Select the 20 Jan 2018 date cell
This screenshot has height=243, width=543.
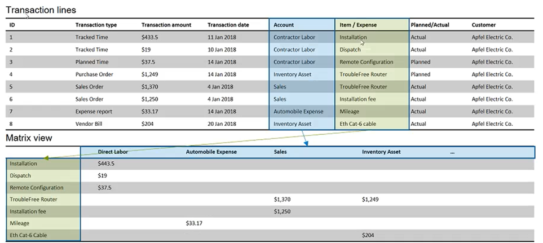[x=222, y=124]
